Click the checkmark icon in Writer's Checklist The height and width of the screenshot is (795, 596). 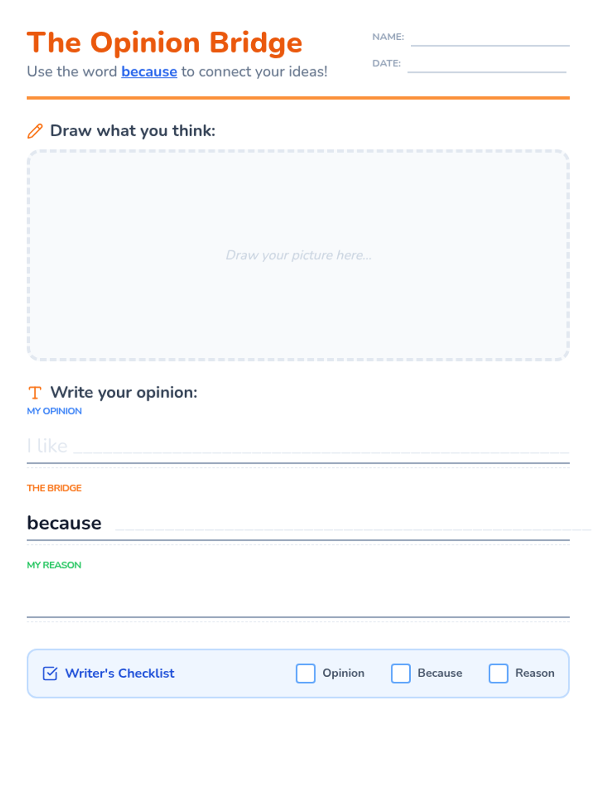[50, 673]
